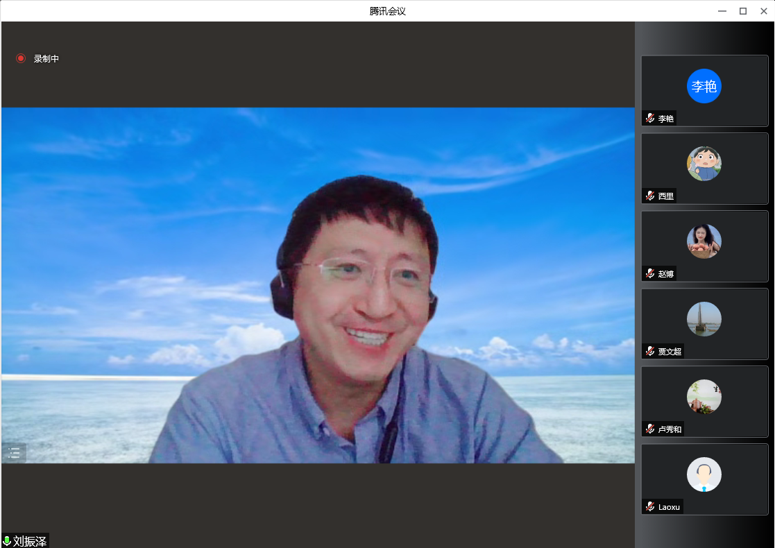Image resolution: width=775 pixels, height=548 pixels.
Task: Click the muted microphone icon for 西里
Action: click(650, 196)
